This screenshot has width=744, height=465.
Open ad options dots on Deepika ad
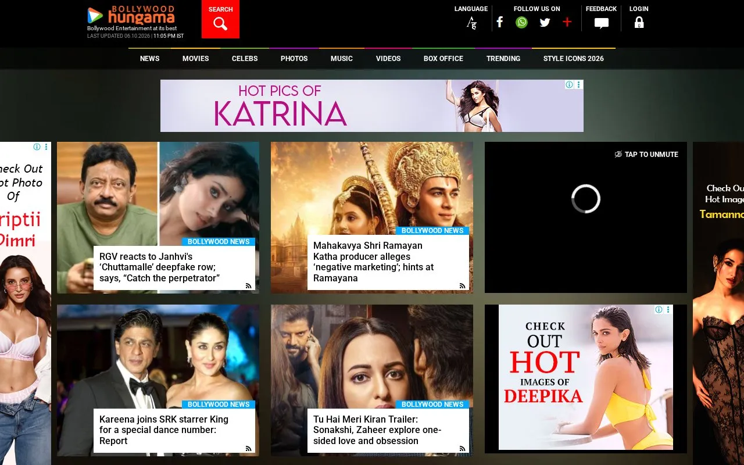click(668, 310)
